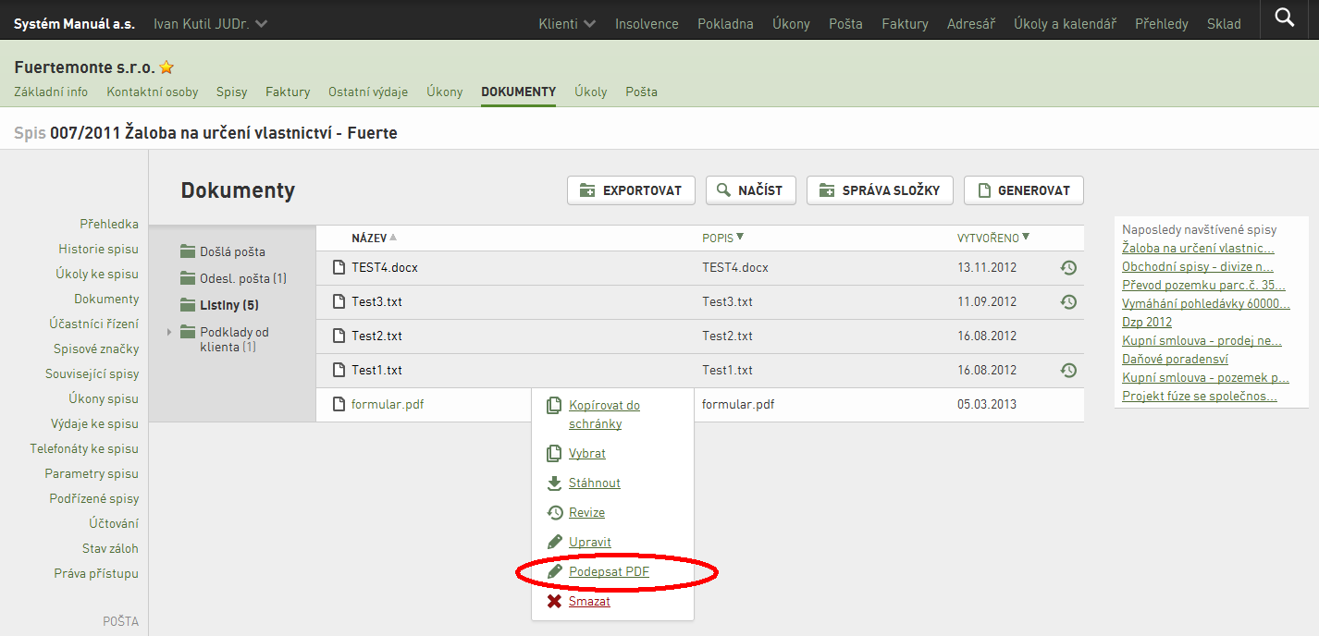Select Účastníci řízení in the left sidebar
Screen dimensions: 1319x636
[94, 324]
